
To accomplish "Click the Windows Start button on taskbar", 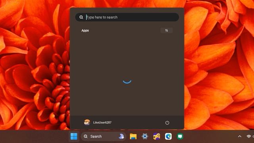I will point(74,136).
